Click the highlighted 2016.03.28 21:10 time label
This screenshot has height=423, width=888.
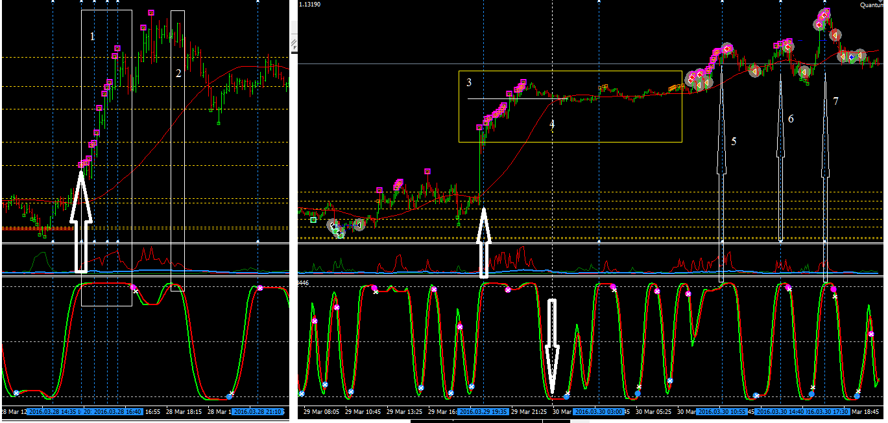[x=258, y=411]
